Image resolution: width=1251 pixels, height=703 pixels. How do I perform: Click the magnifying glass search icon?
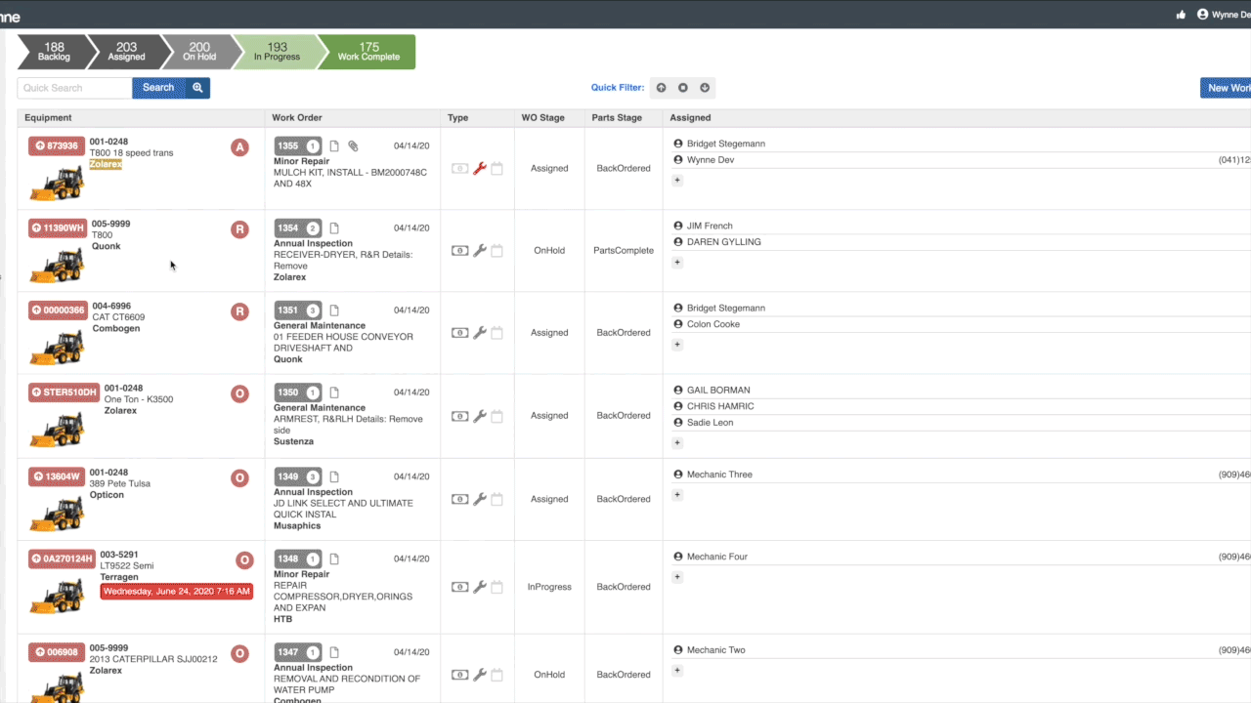coord(197,88)
